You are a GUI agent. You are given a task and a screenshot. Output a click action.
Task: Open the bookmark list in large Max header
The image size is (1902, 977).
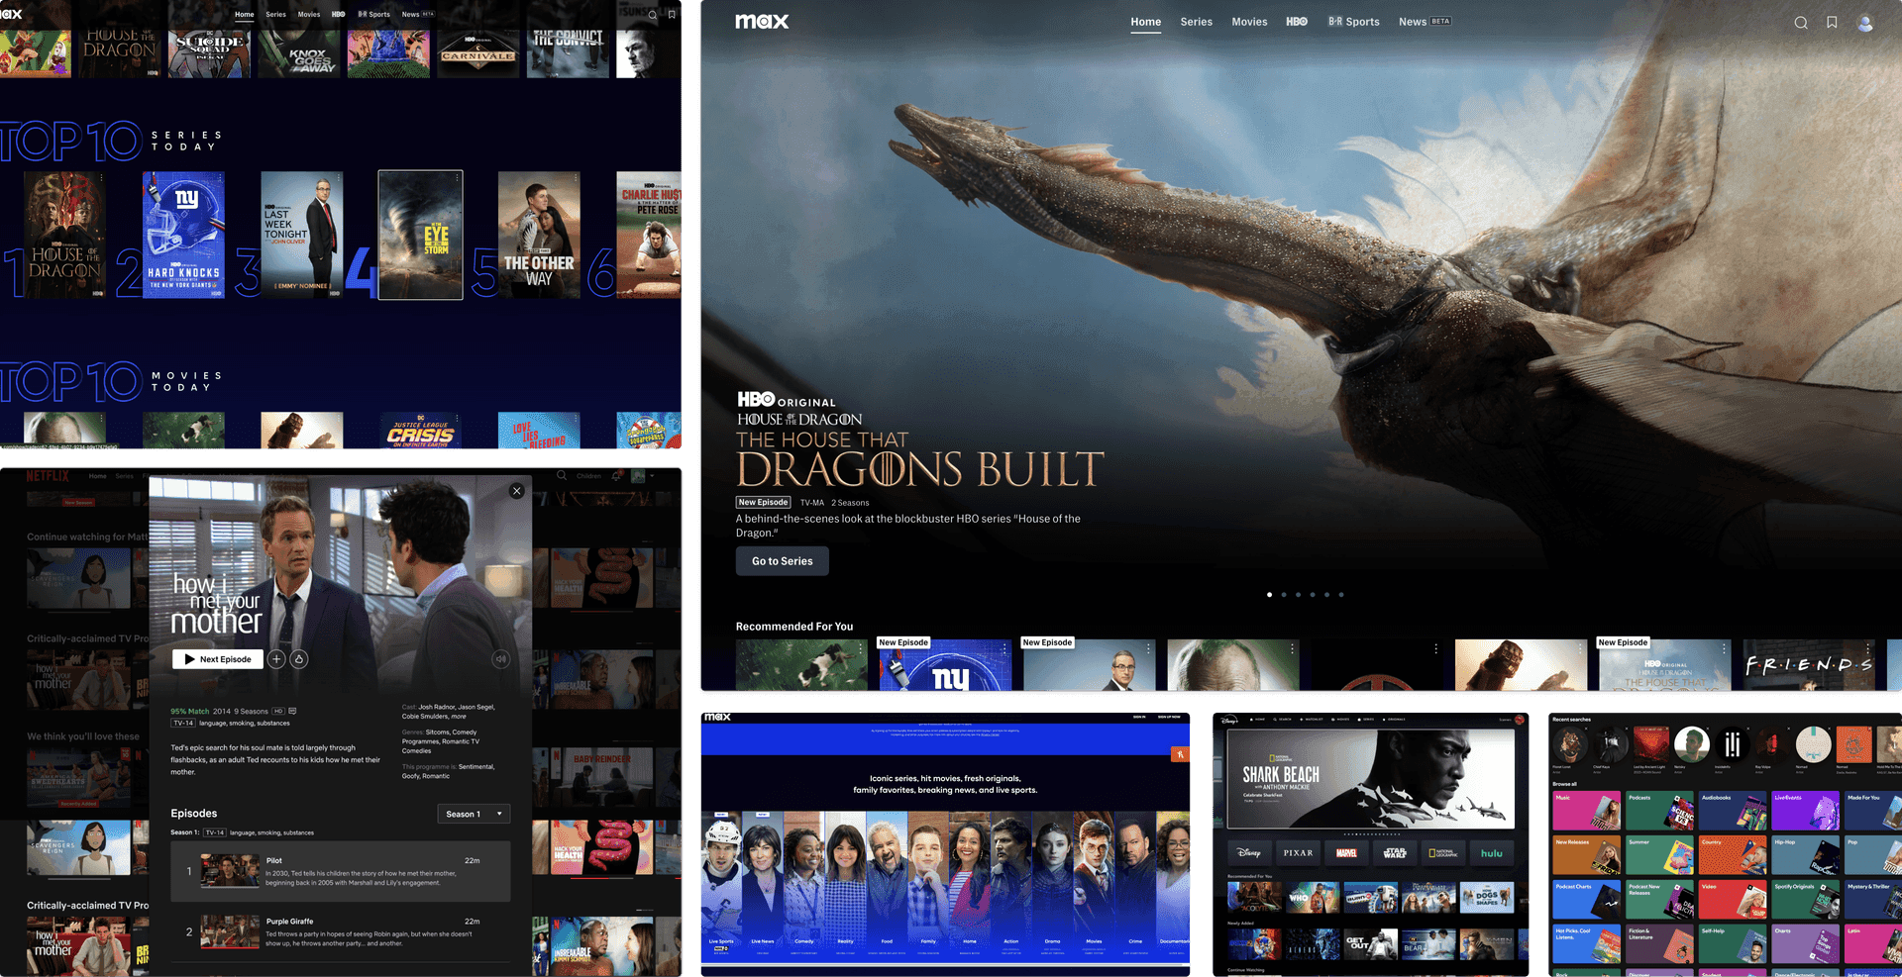tap(1832, 23)
